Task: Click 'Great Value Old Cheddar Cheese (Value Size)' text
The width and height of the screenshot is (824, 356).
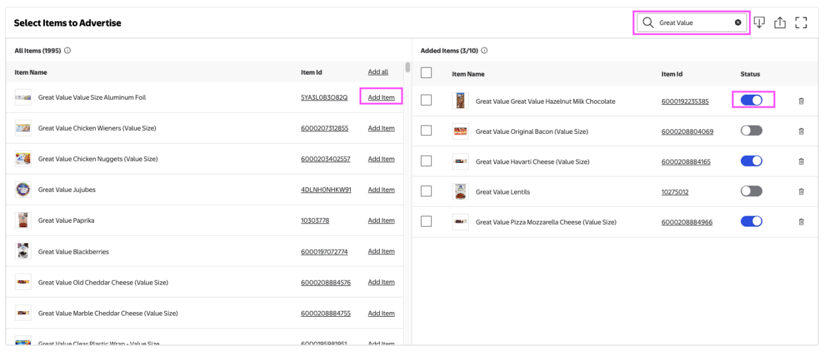Action: tap(103, 283)
